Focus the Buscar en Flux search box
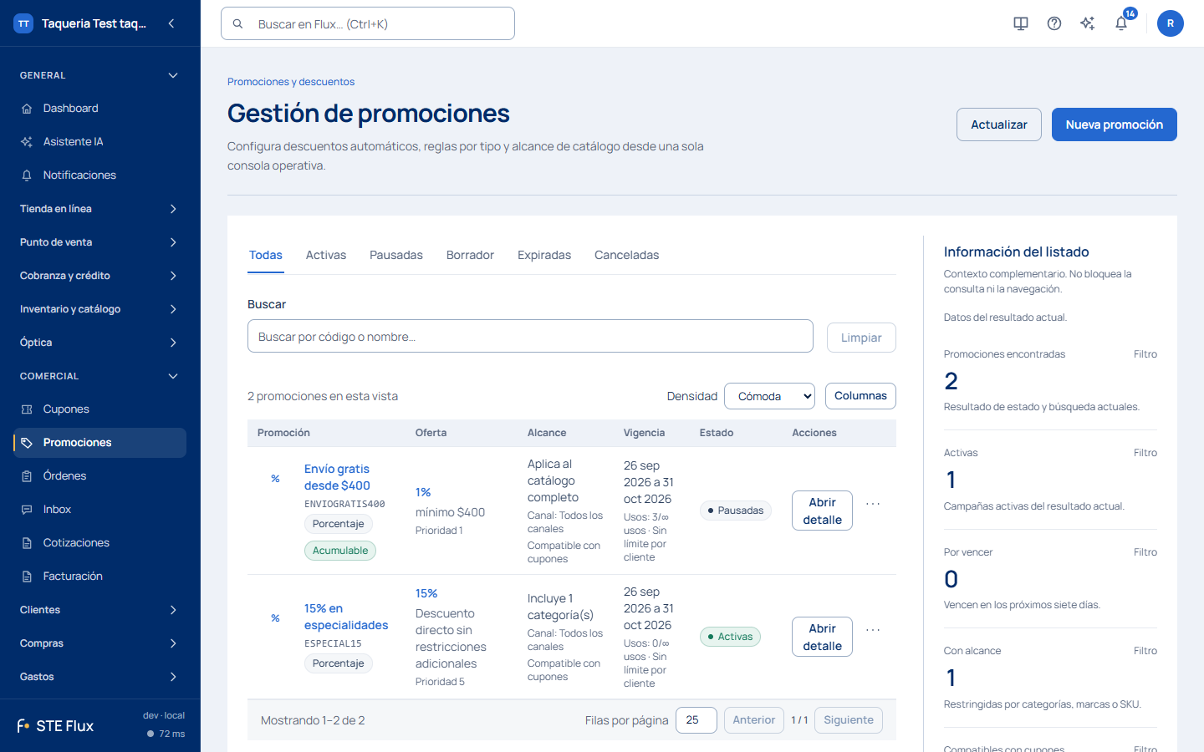This screenshot has width=1204, height=752. (368, 23)
